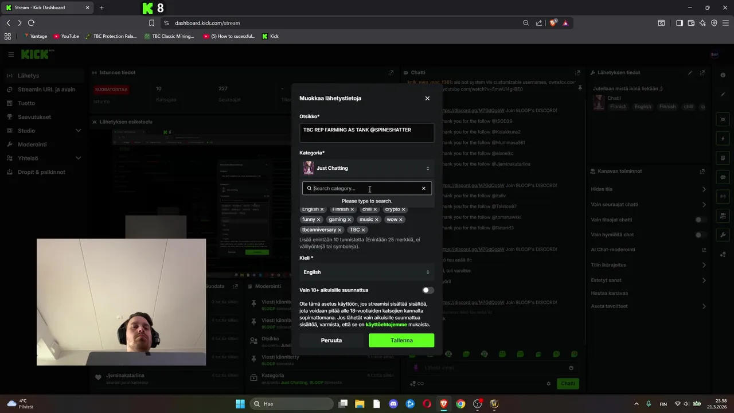Close the Muokkaa lähetystietoja dialog
Viewport: 734px width, 413px height.
tap(427, 98)
